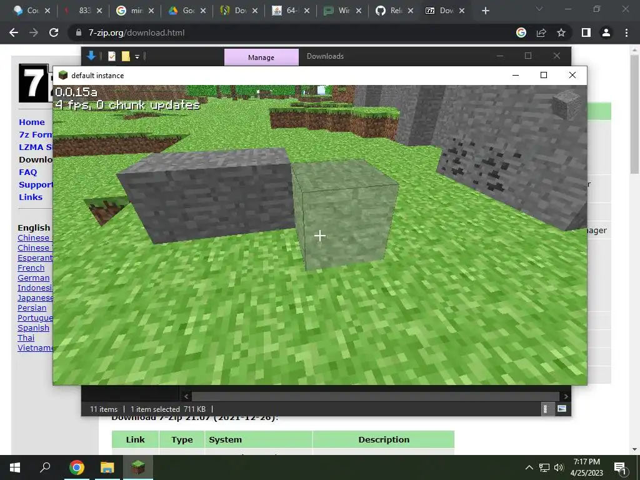Go forward with Chrome's forward arrow

point(34,32)
